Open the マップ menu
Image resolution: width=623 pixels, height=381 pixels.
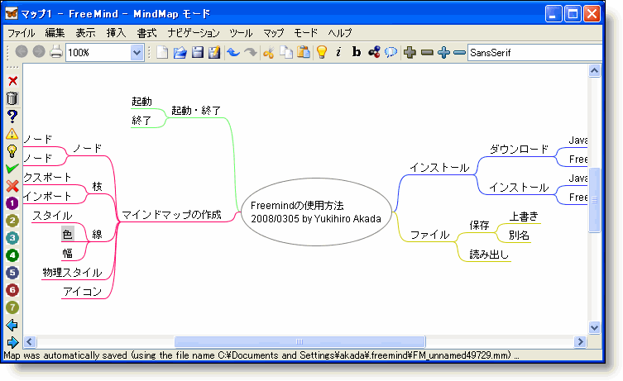point(273,33)
